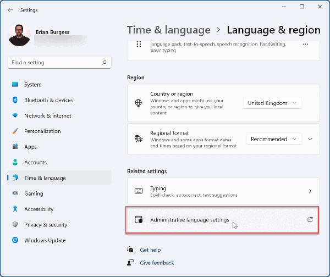
Task: Maximize the Settings window
Action: (x=302, y=7)
